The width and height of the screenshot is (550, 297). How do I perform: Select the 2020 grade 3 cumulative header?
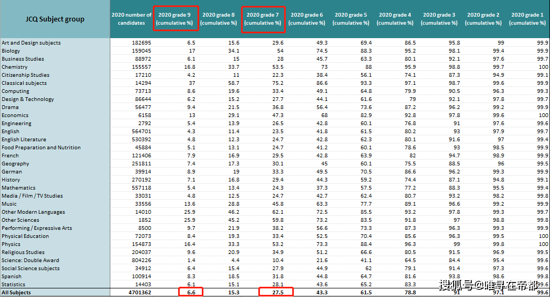pyautogui.click(x=439, y=19)
